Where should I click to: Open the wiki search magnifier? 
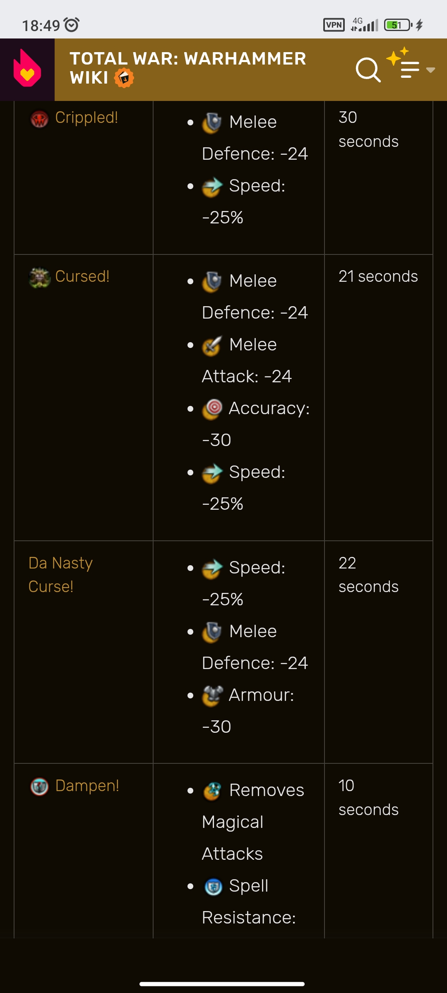coord(368,70)
